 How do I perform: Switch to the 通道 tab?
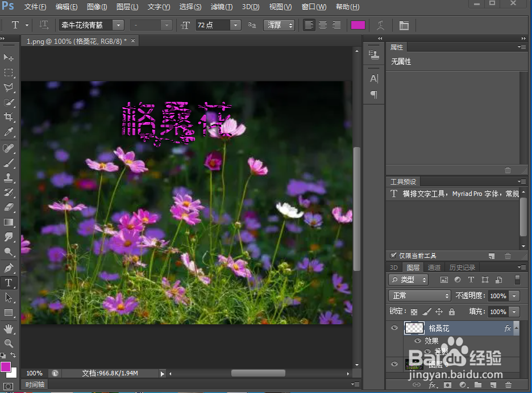pyautogui.click(x=434, y=267)
